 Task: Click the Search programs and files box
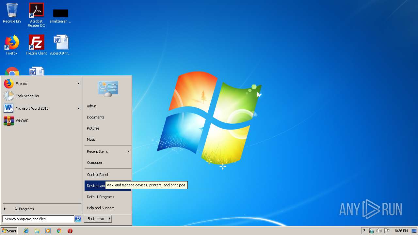tap(38, 219)
